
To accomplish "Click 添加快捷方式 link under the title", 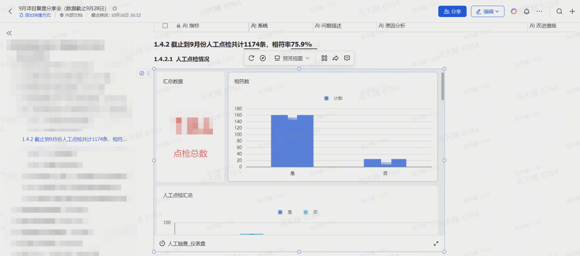I will point(35,15).
